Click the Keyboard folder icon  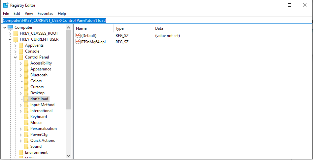pos(26,117)
